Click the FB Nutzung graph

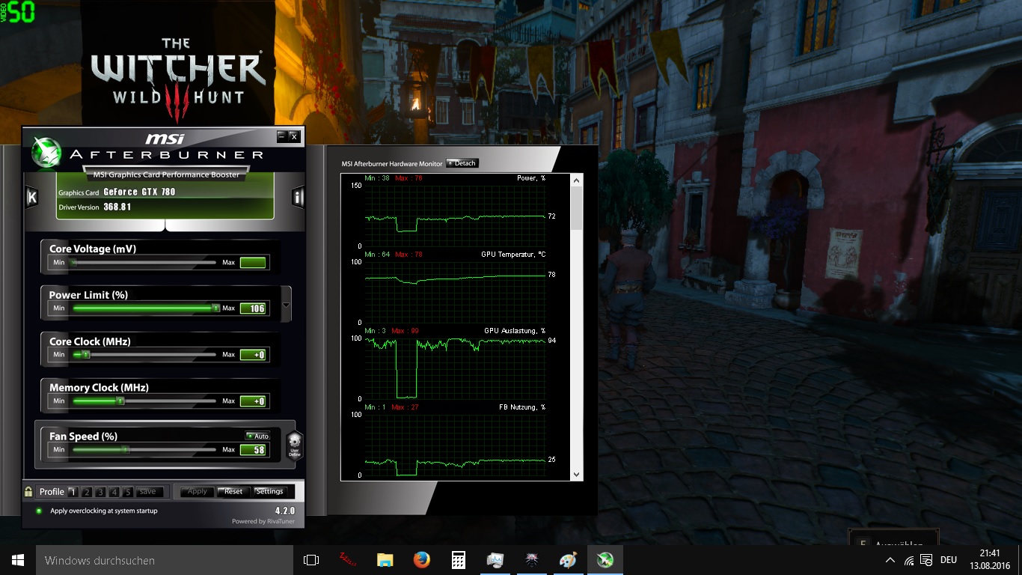coord(456,445)
